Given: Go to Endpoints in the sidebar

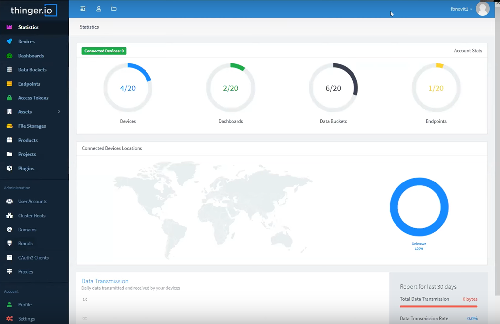Looking at the screenshot, I should click(29, 84).
